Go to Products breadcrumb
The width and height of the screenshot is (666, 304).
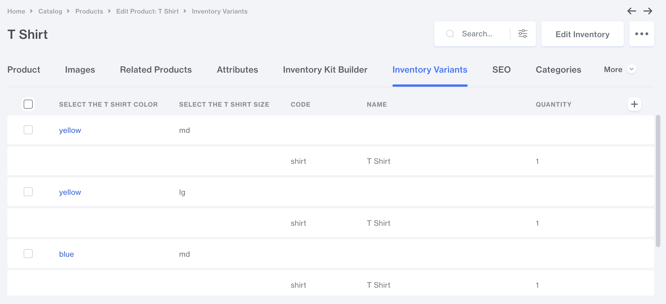click(89, 11)
